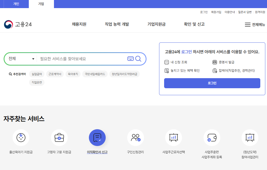Image resolution: width=267 pixels, height=170 pixels.
Task: Click the magnifier icon to search
Action: pos(138,59)
